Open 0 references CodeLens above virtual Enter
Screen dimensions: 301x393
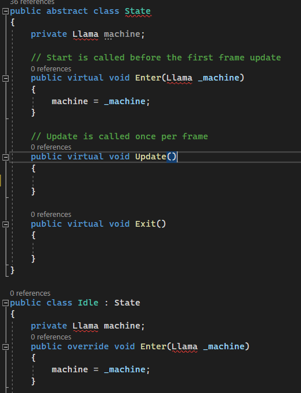click(51, 68)
